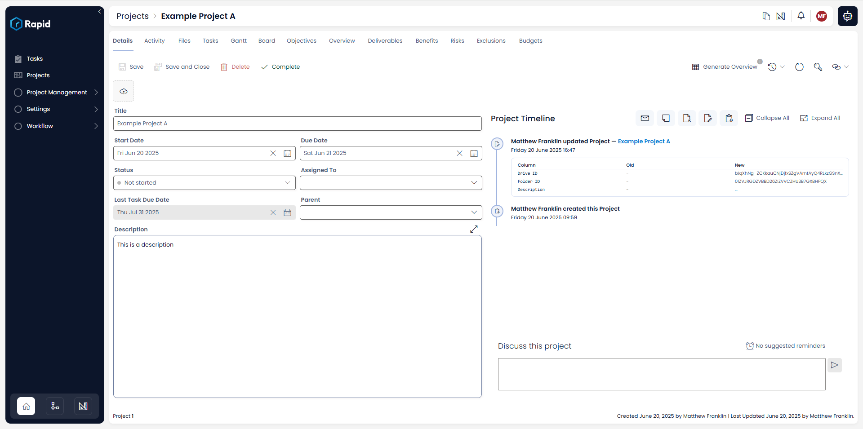863x429 pixels.
Task: Click the clipboard icon in the Project Timeline toolbar
Action: tap(729, 118)
